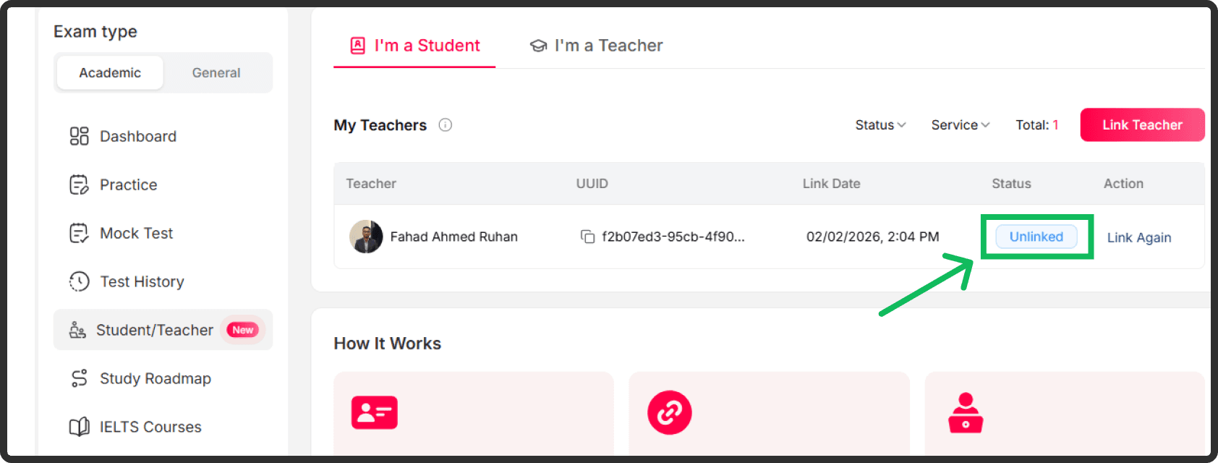Switch to the I'm a Teacher tab

pyautogui.click(x=595, y=45)
